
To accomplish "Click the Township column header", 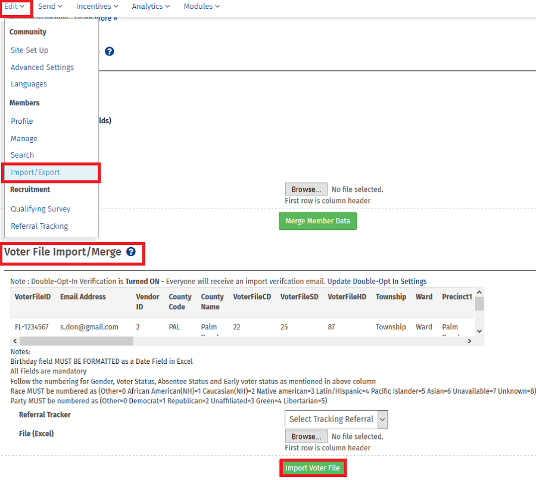I will [391, 297].
